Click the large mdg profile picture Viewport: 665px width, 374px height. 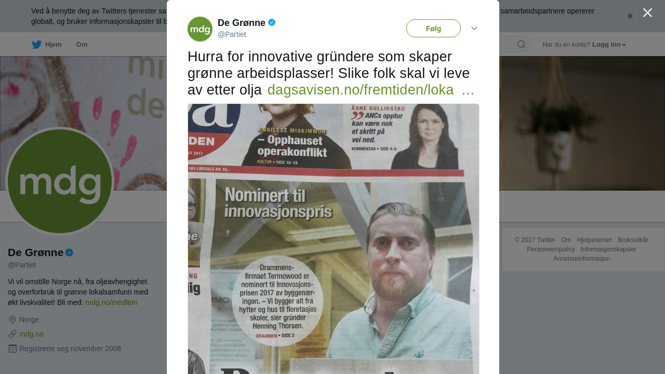click(60, 181)
